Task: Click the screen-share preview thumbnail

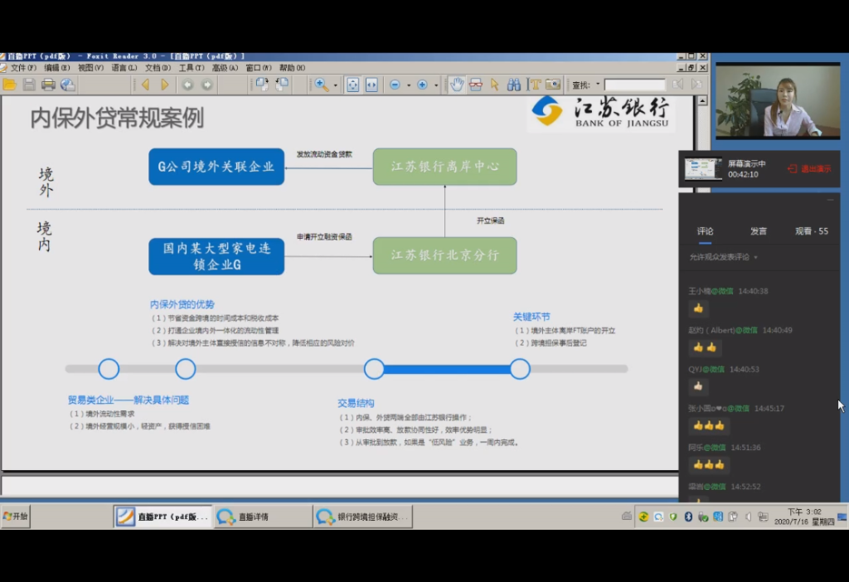Action: pyautogui.click(x=702, y=168)
